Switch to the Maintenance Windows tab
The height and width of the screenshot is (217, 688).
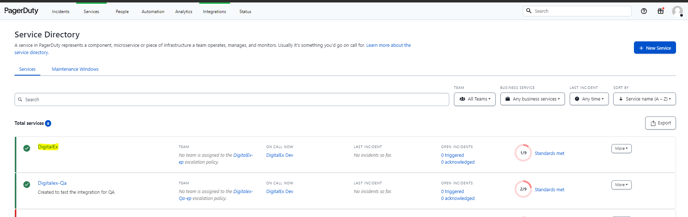click(x=75, y=69)
